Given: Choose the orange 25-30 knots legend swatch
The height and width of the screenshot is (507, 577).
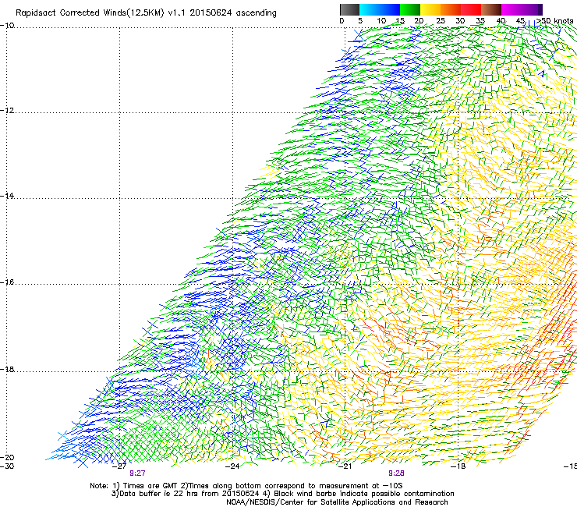Looking at the screenshot, I should (x=451, y=9).
